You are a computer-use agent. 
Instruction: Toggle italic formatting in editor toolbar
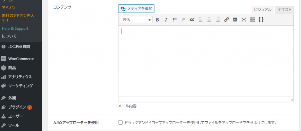[166, 20]
